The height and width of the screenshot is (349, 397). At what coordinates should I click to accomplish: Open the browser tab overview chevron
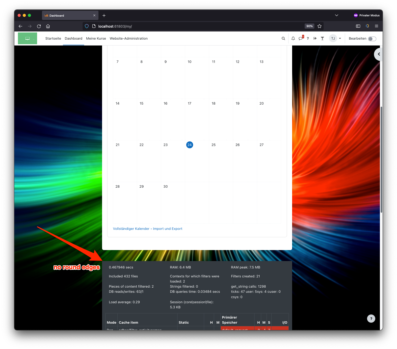pos(337,15)
